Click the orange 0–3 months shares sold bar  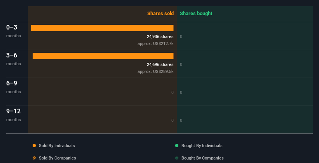[102, 28]
